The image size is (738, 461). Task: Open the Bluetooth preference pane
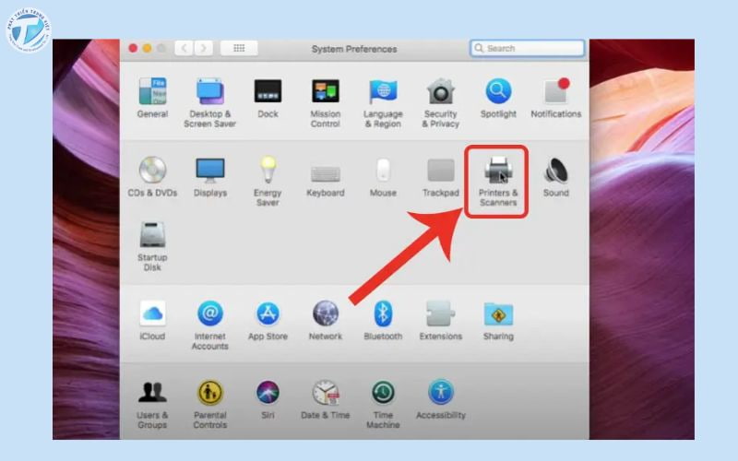point(383,314)
